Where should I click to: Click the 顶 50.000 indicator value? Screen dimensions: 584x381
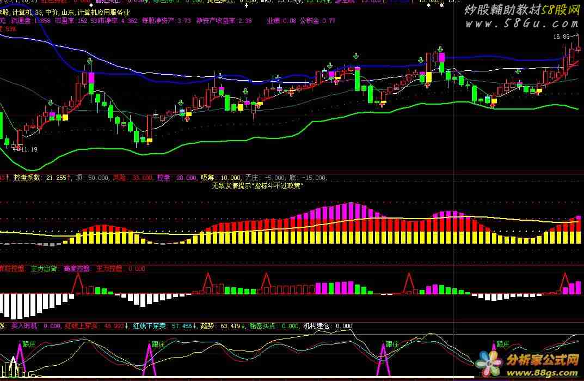(92, 178)
